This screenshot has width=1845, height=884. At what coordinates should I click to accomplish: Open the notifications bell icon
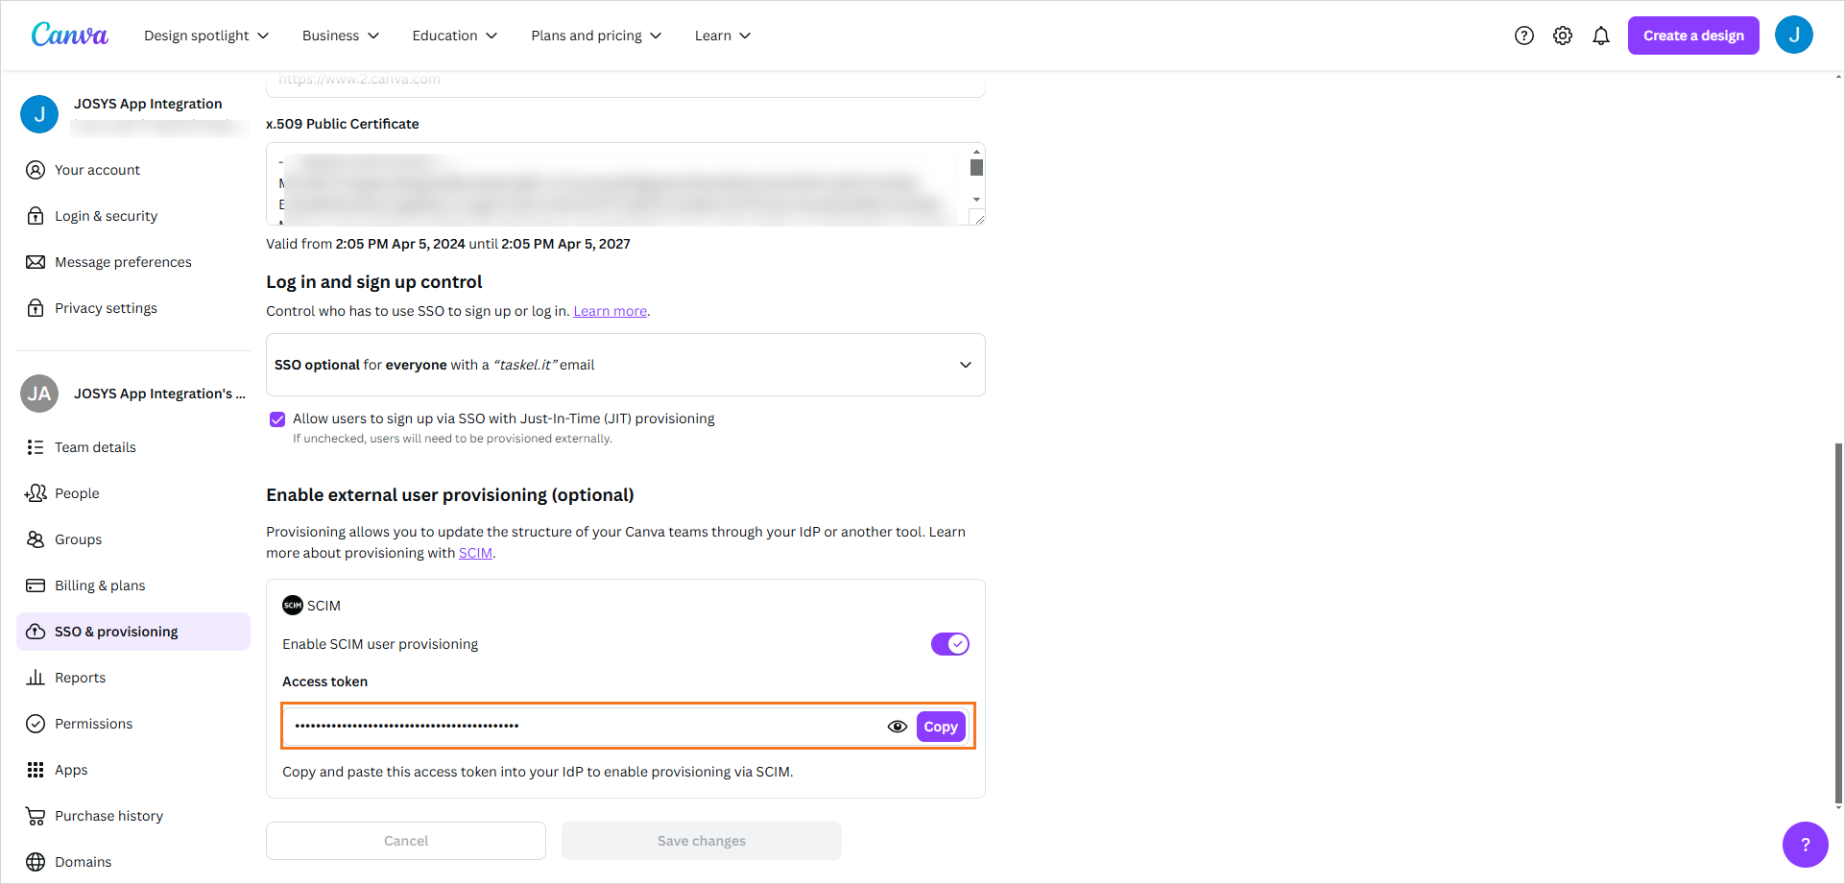click(1601, 36)
